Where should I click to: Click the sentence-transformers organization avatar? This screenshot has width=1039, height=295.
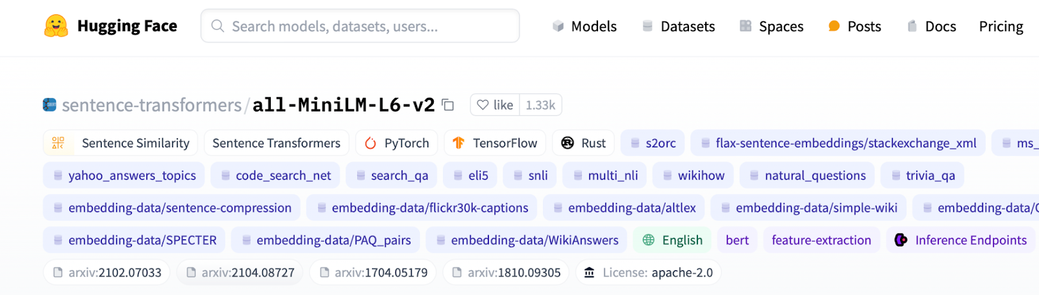tap(49, 105)
